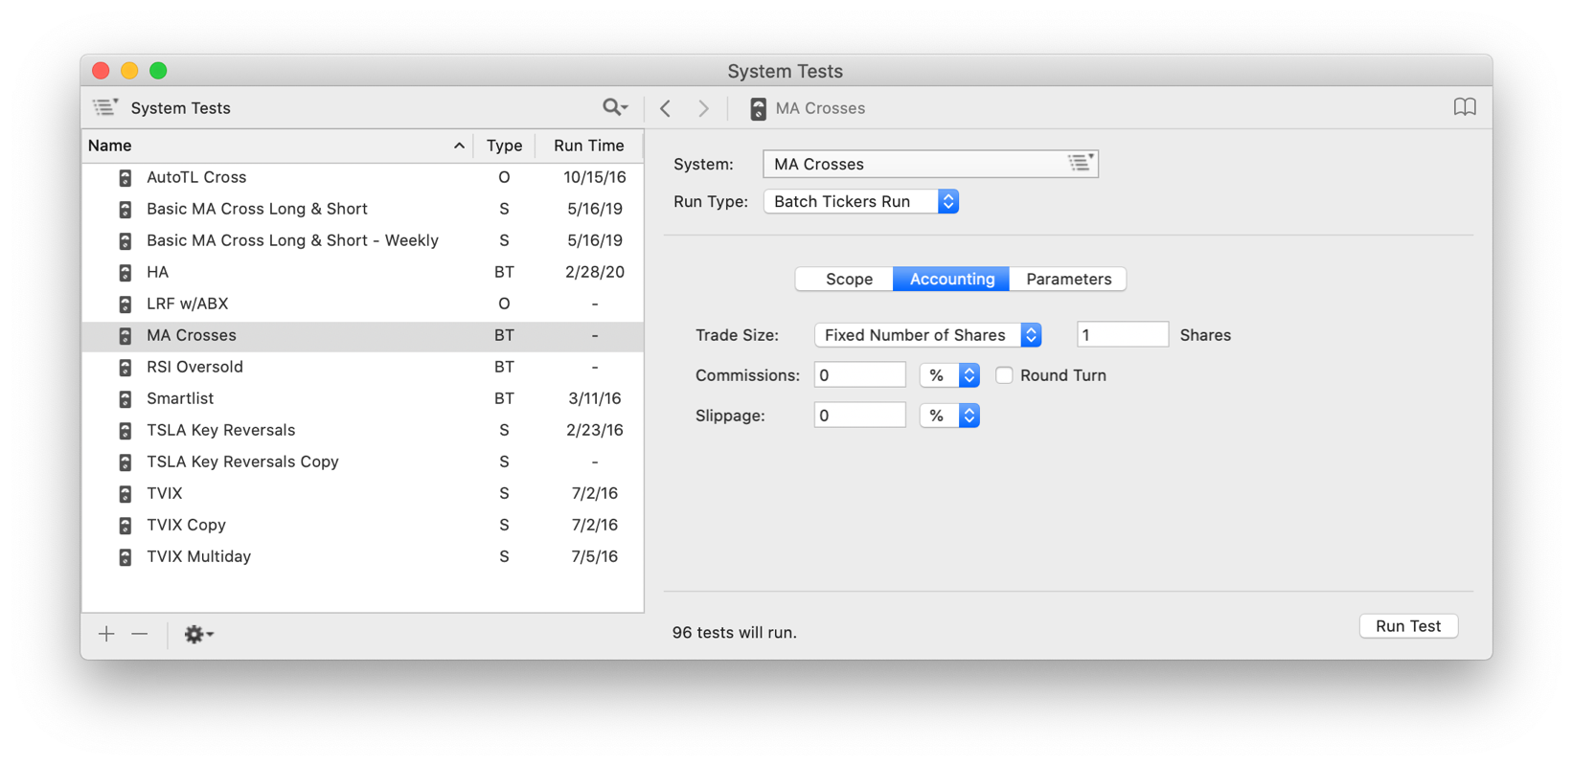
Task: Click the TSLA Key Reversals Copy row icon
Action: point(125,462)
